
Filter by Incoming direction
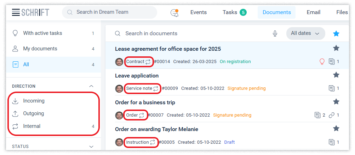[34, 101]
